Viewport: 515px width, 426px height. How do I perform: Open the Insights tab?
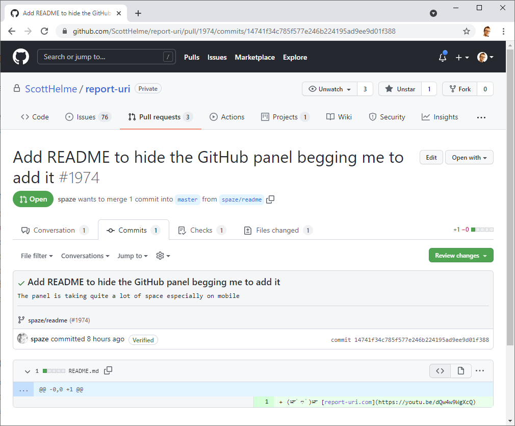point(440,117)
